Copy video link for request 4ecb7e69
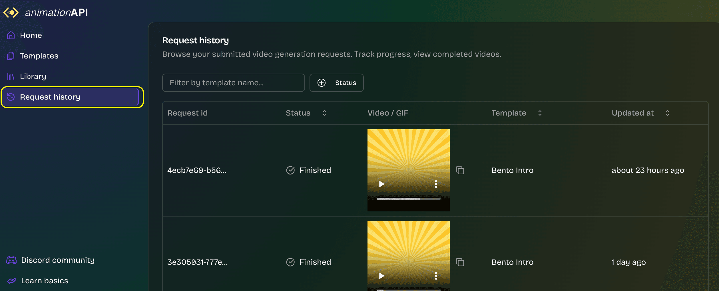 click(460, 170)
